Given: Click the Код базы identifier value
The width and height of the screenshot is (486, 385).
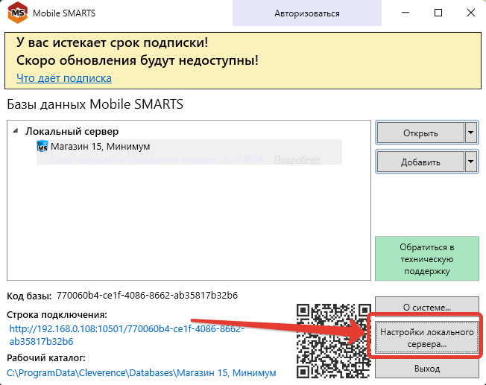Looking at the screenshot, I should (147, 296).
